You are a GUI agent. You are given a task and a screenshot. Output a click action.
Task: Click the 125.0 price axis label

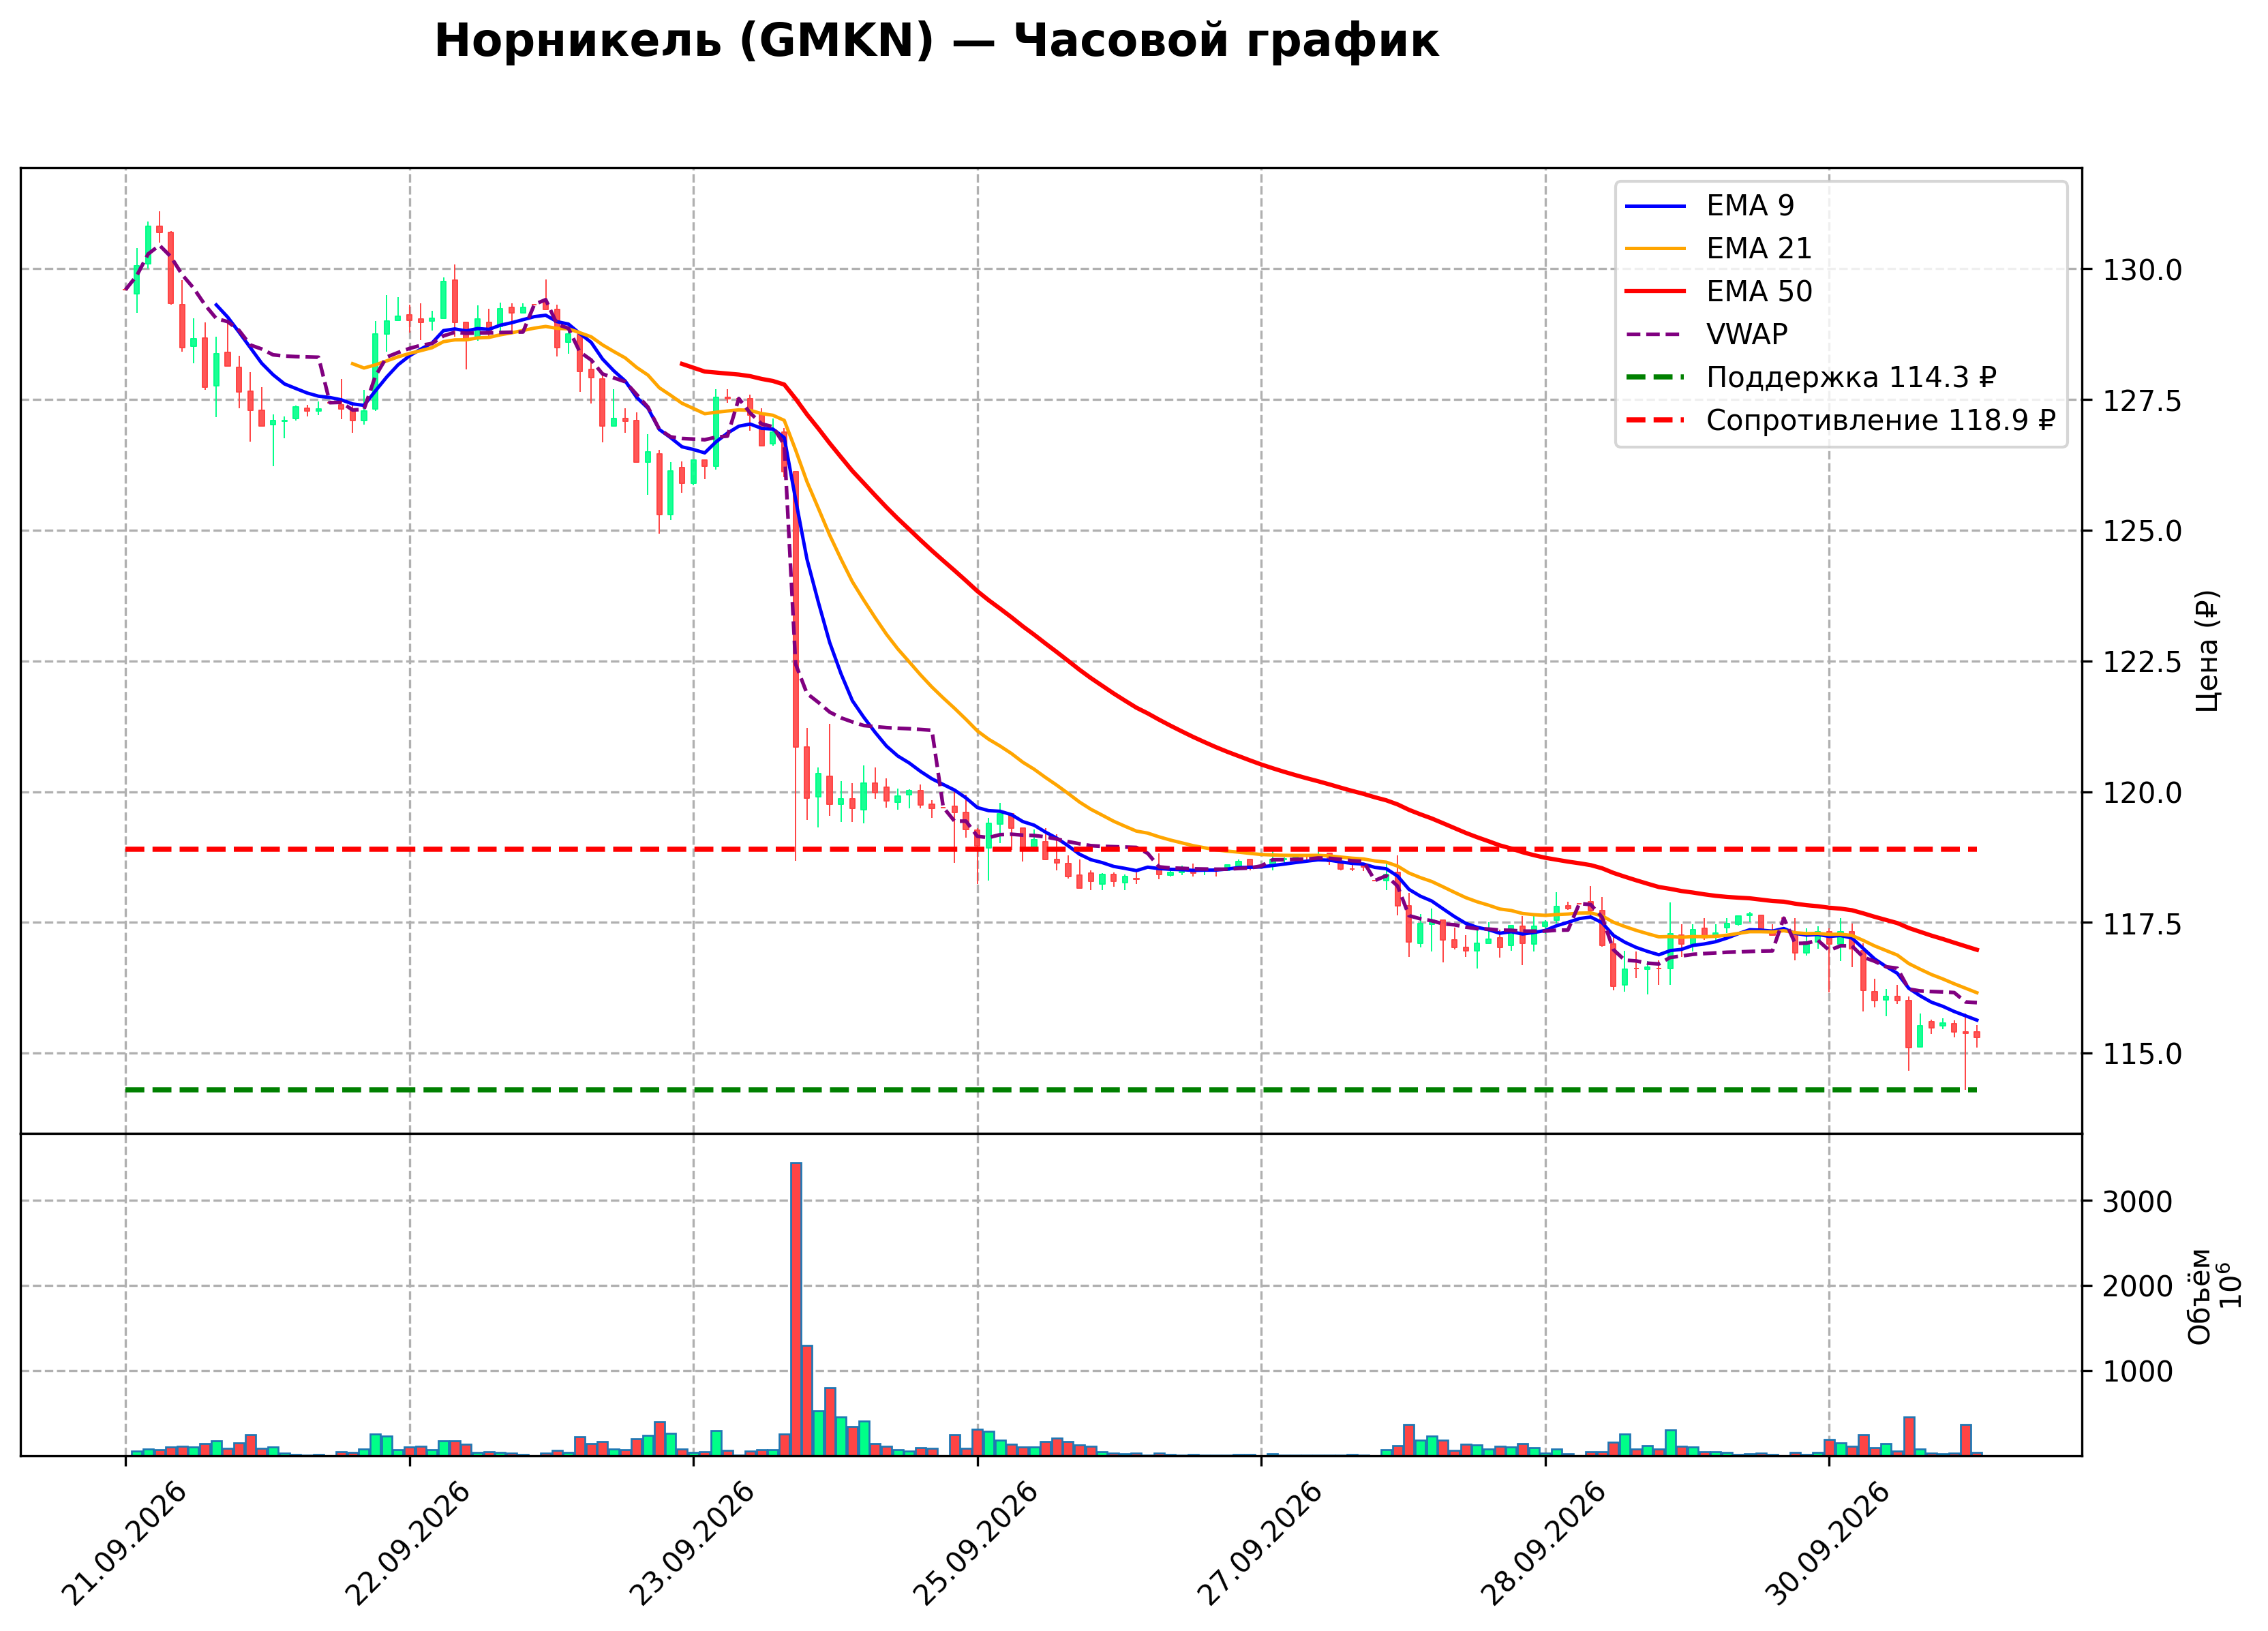tap(2142, 531)
